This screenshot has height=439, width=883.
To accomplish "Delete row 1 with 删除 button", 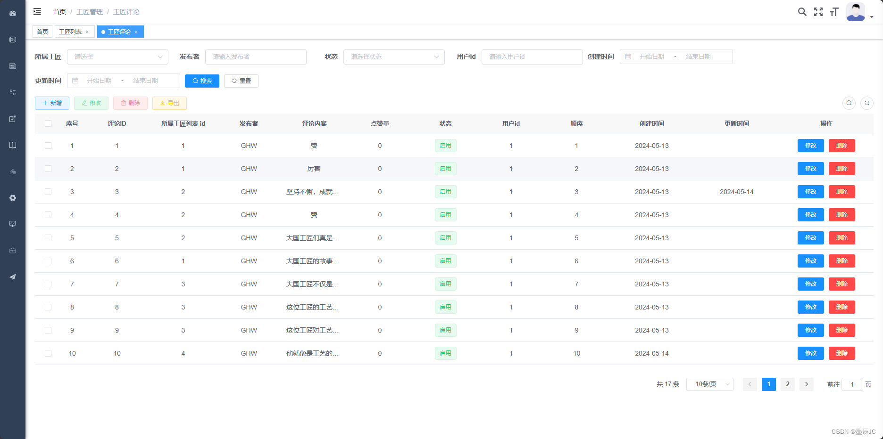I will coord(842,146).
